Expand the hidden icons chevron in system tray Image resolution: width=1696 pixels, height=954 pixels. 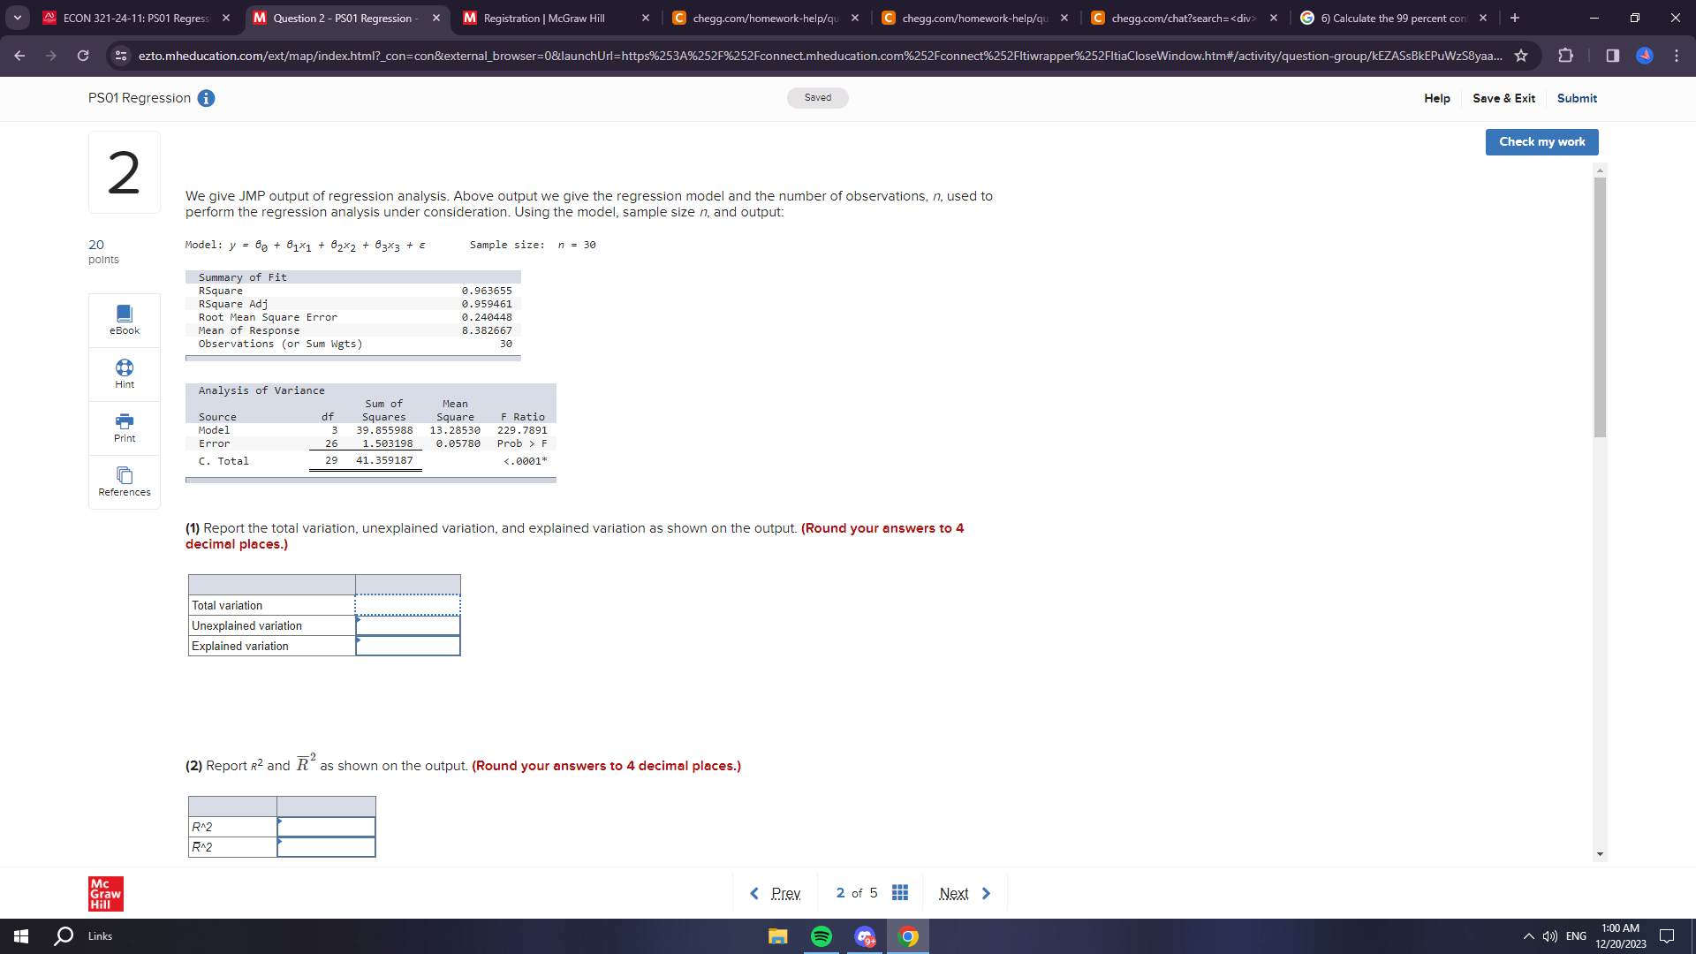coord(1527,935)
